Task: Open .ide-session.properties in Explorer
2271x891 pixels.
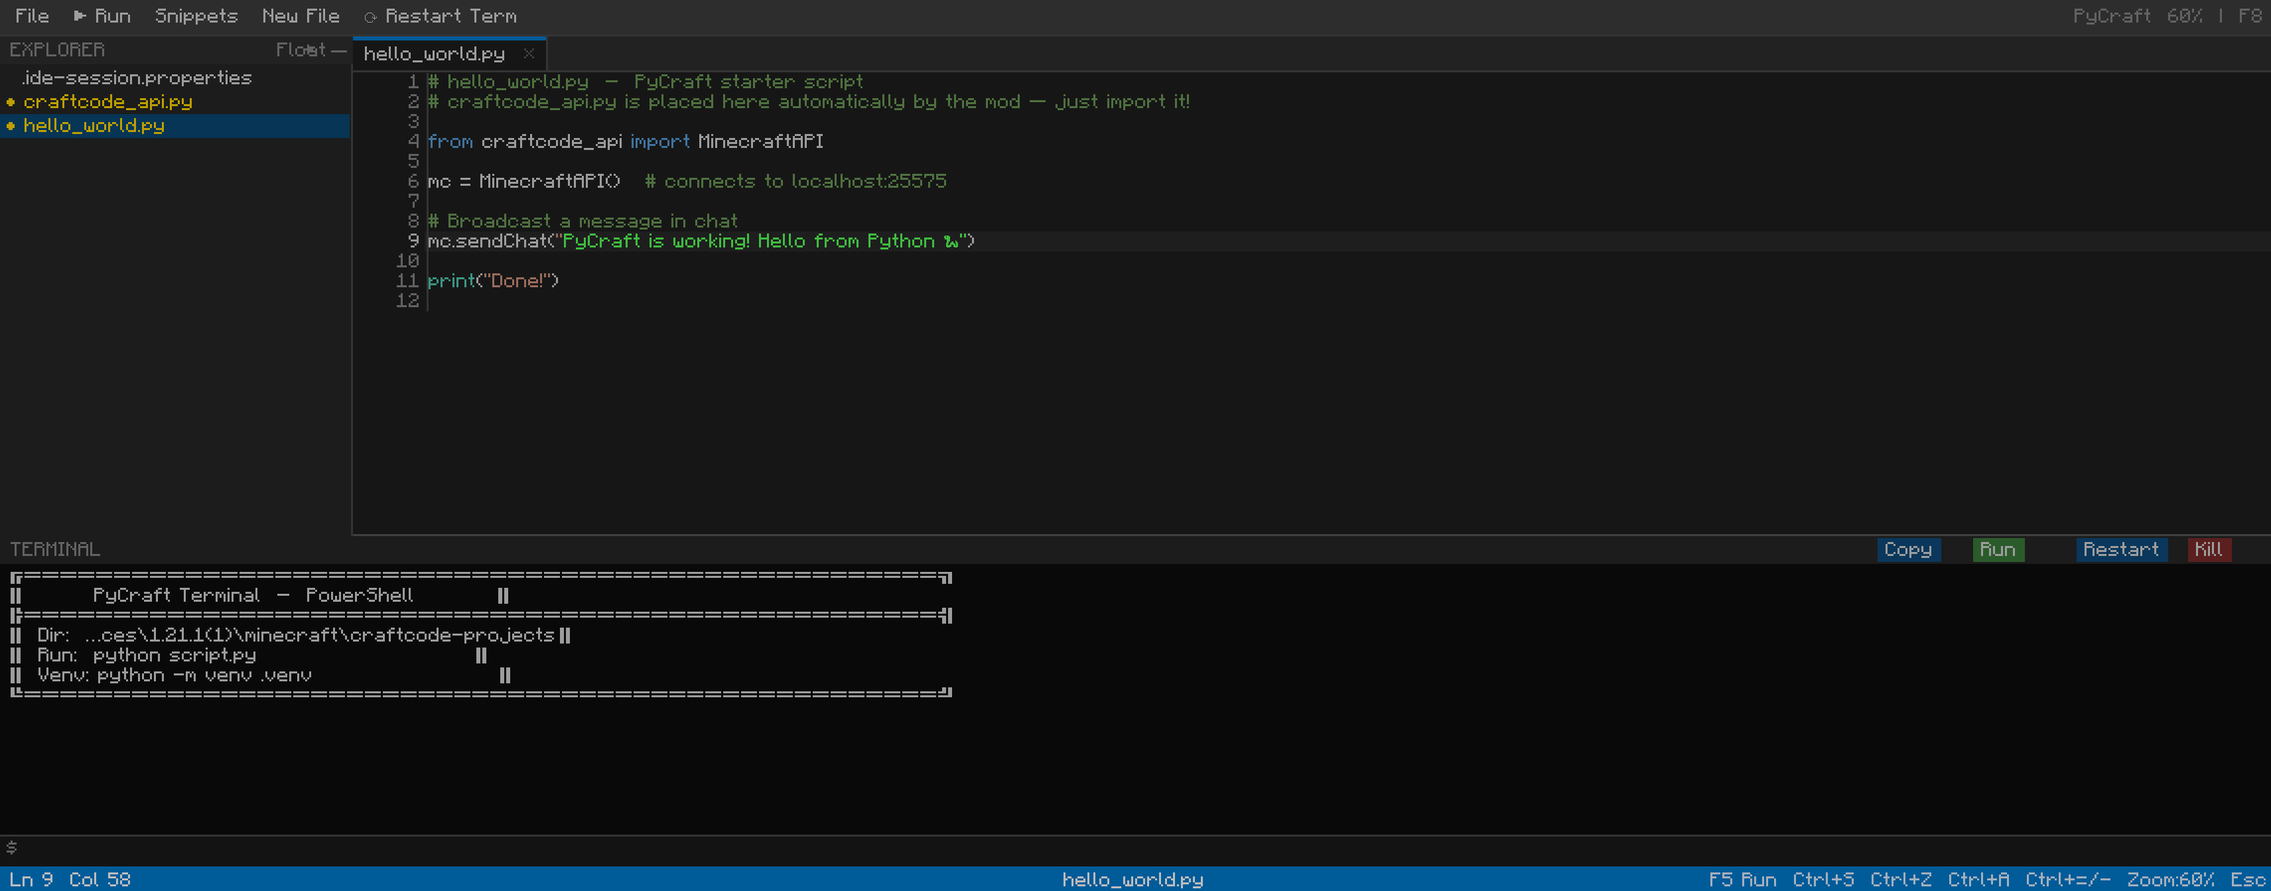Action: click(137, 78)
